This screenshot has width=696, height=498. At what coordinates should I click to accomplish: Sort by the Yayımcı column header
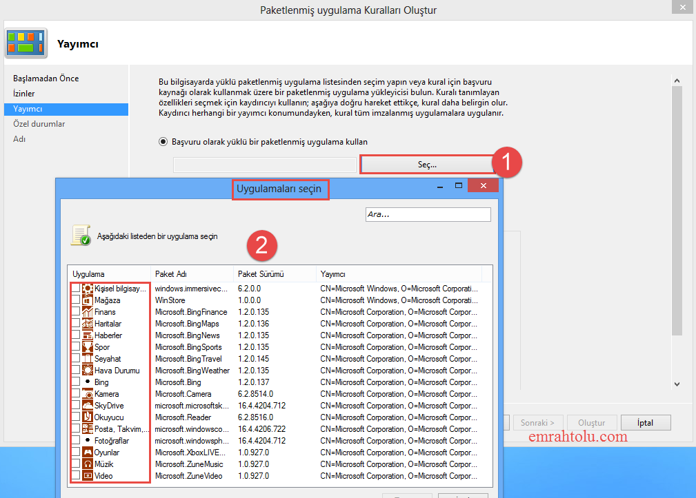(x=399, y=274)
